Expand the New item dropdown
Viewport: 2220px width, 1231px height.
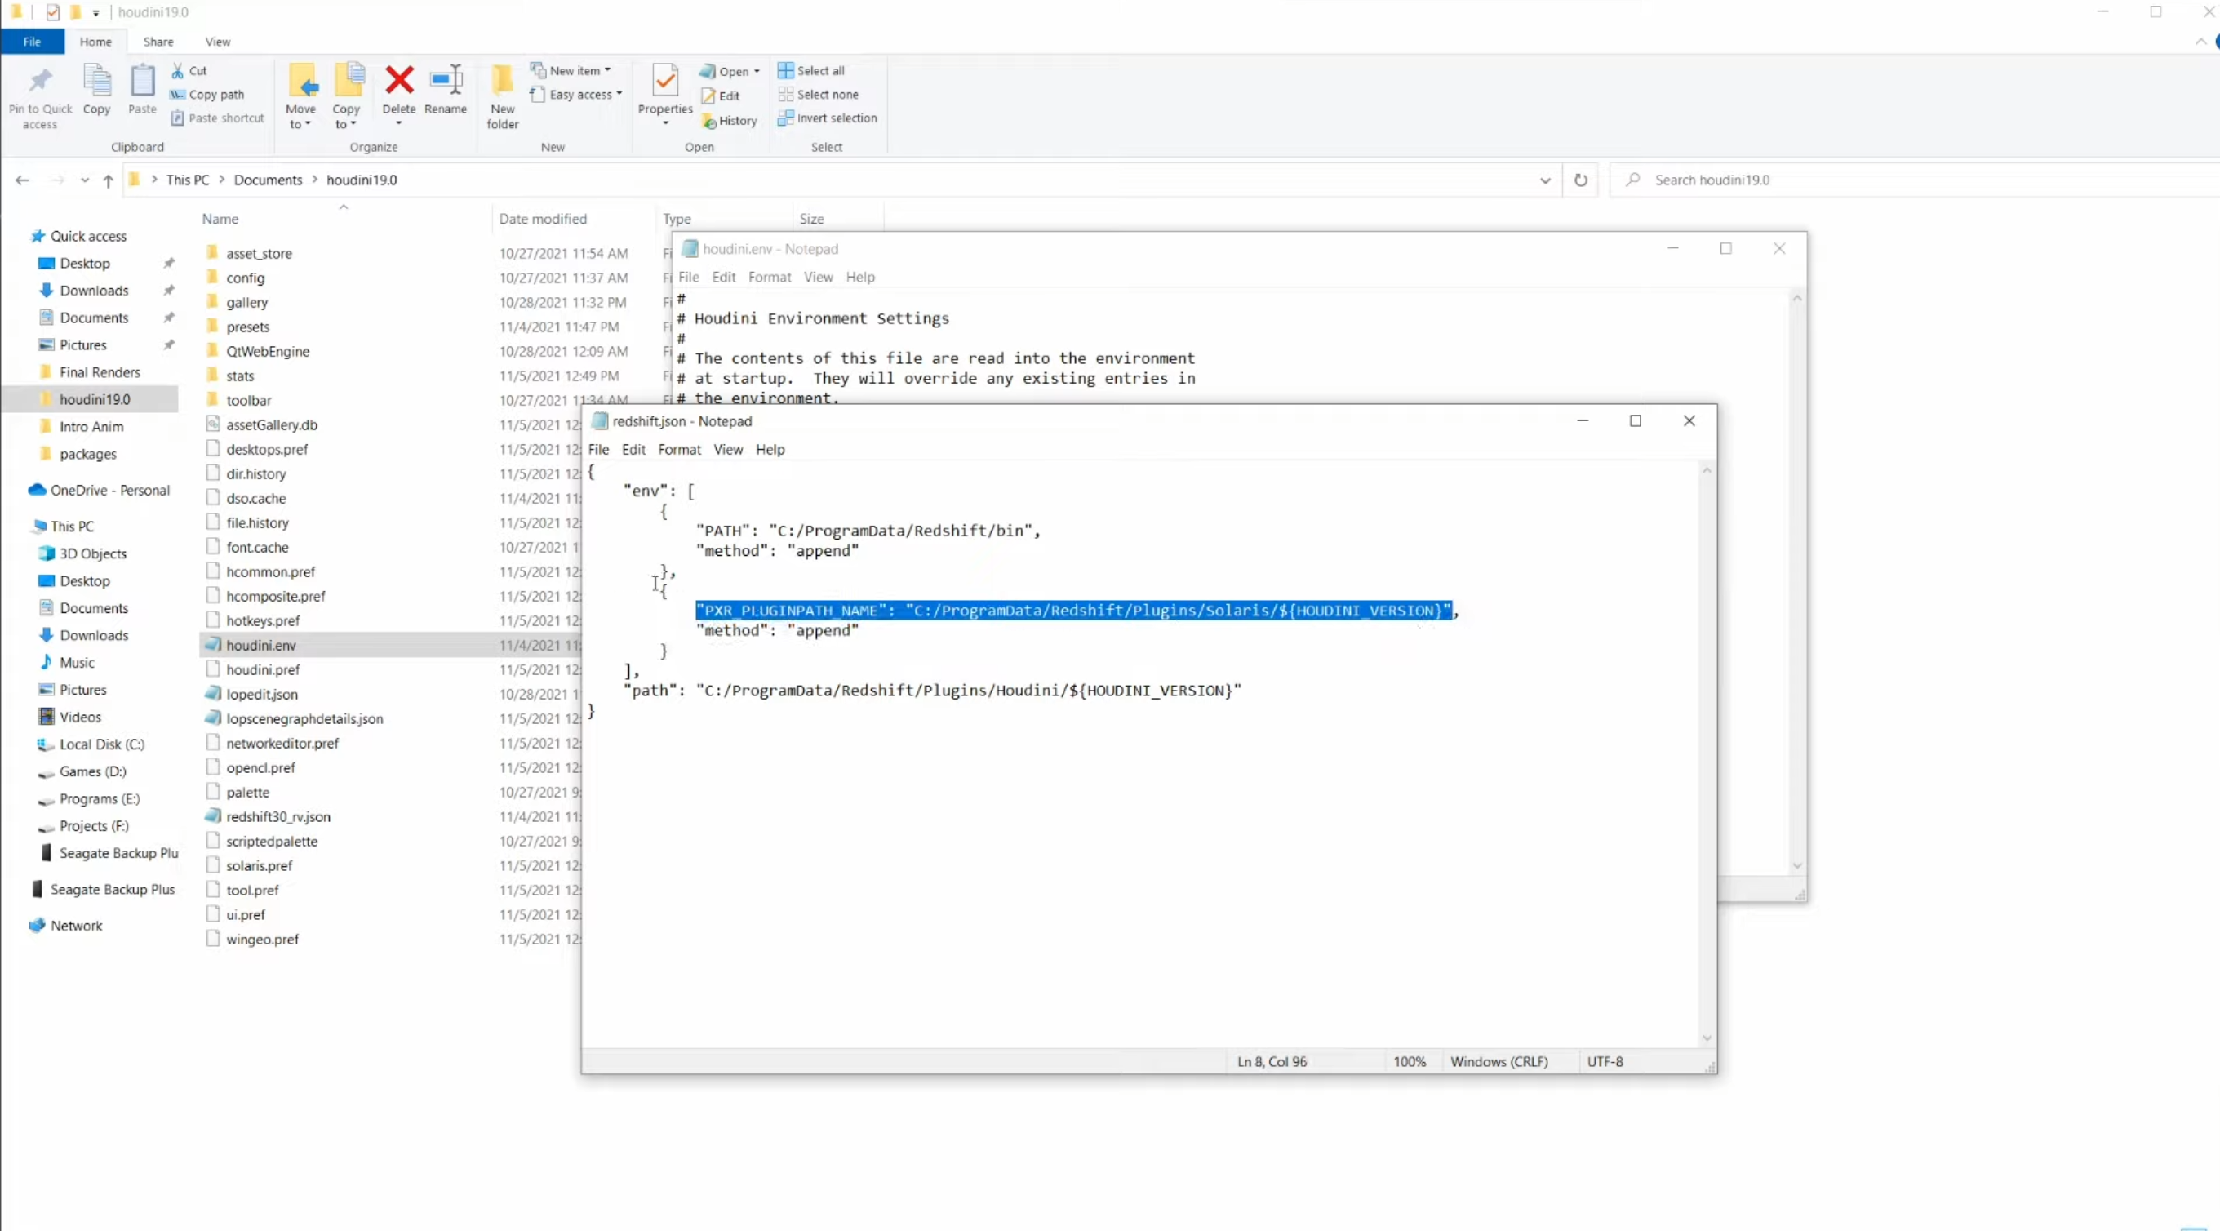click(607, 71)
